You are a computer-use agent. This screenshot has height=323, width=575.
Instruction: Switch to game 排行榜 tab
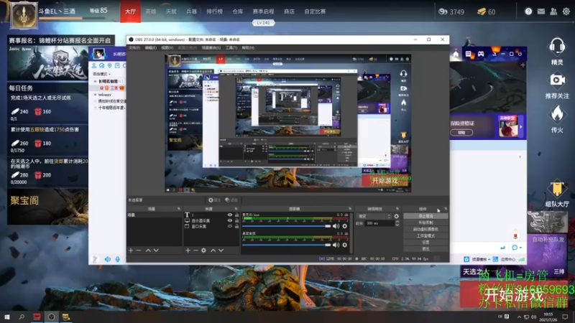coord(214,11)
